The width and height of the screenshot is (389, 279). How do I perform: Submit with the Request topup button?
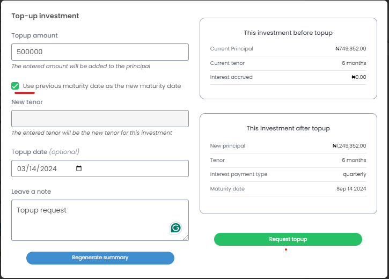[x=288, y=239]
